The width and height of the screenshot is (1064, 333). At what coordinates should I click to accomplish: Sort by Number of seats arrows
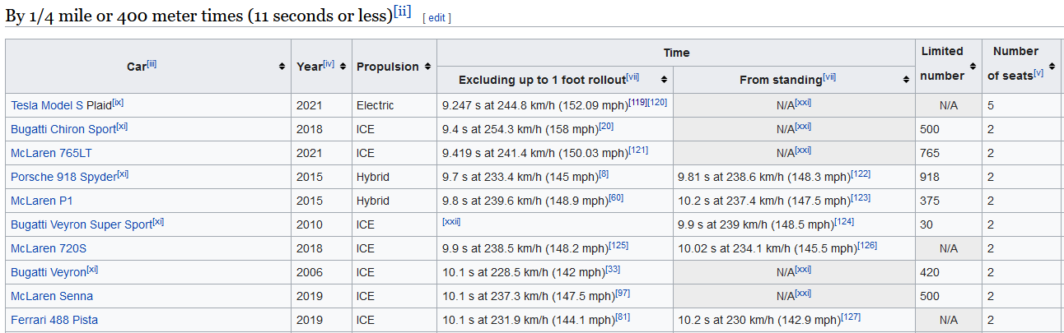click(x=1053, y=67)
